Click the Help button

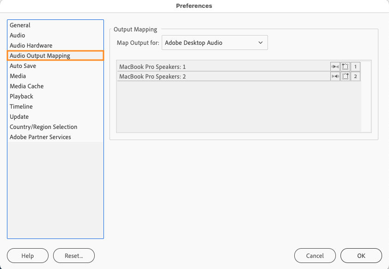27,255
